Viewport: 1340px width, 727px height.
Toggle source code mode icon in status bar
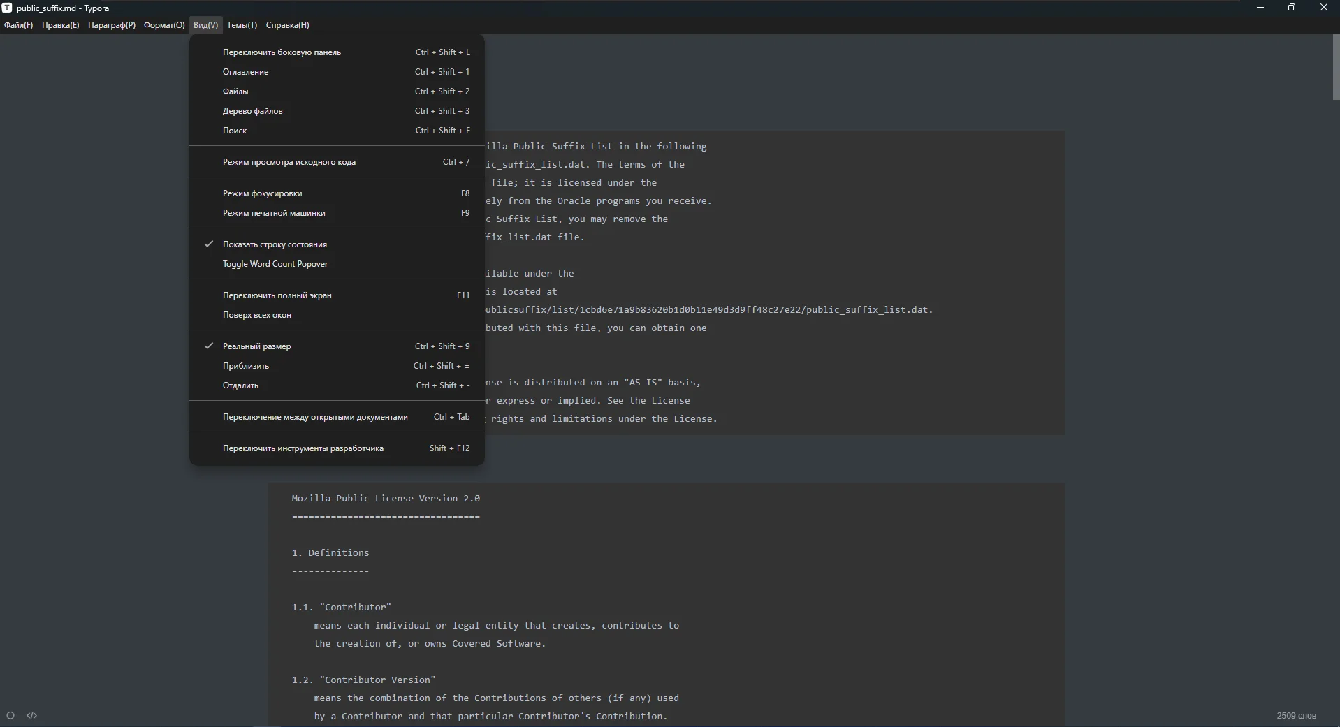(x=32, y=715)
